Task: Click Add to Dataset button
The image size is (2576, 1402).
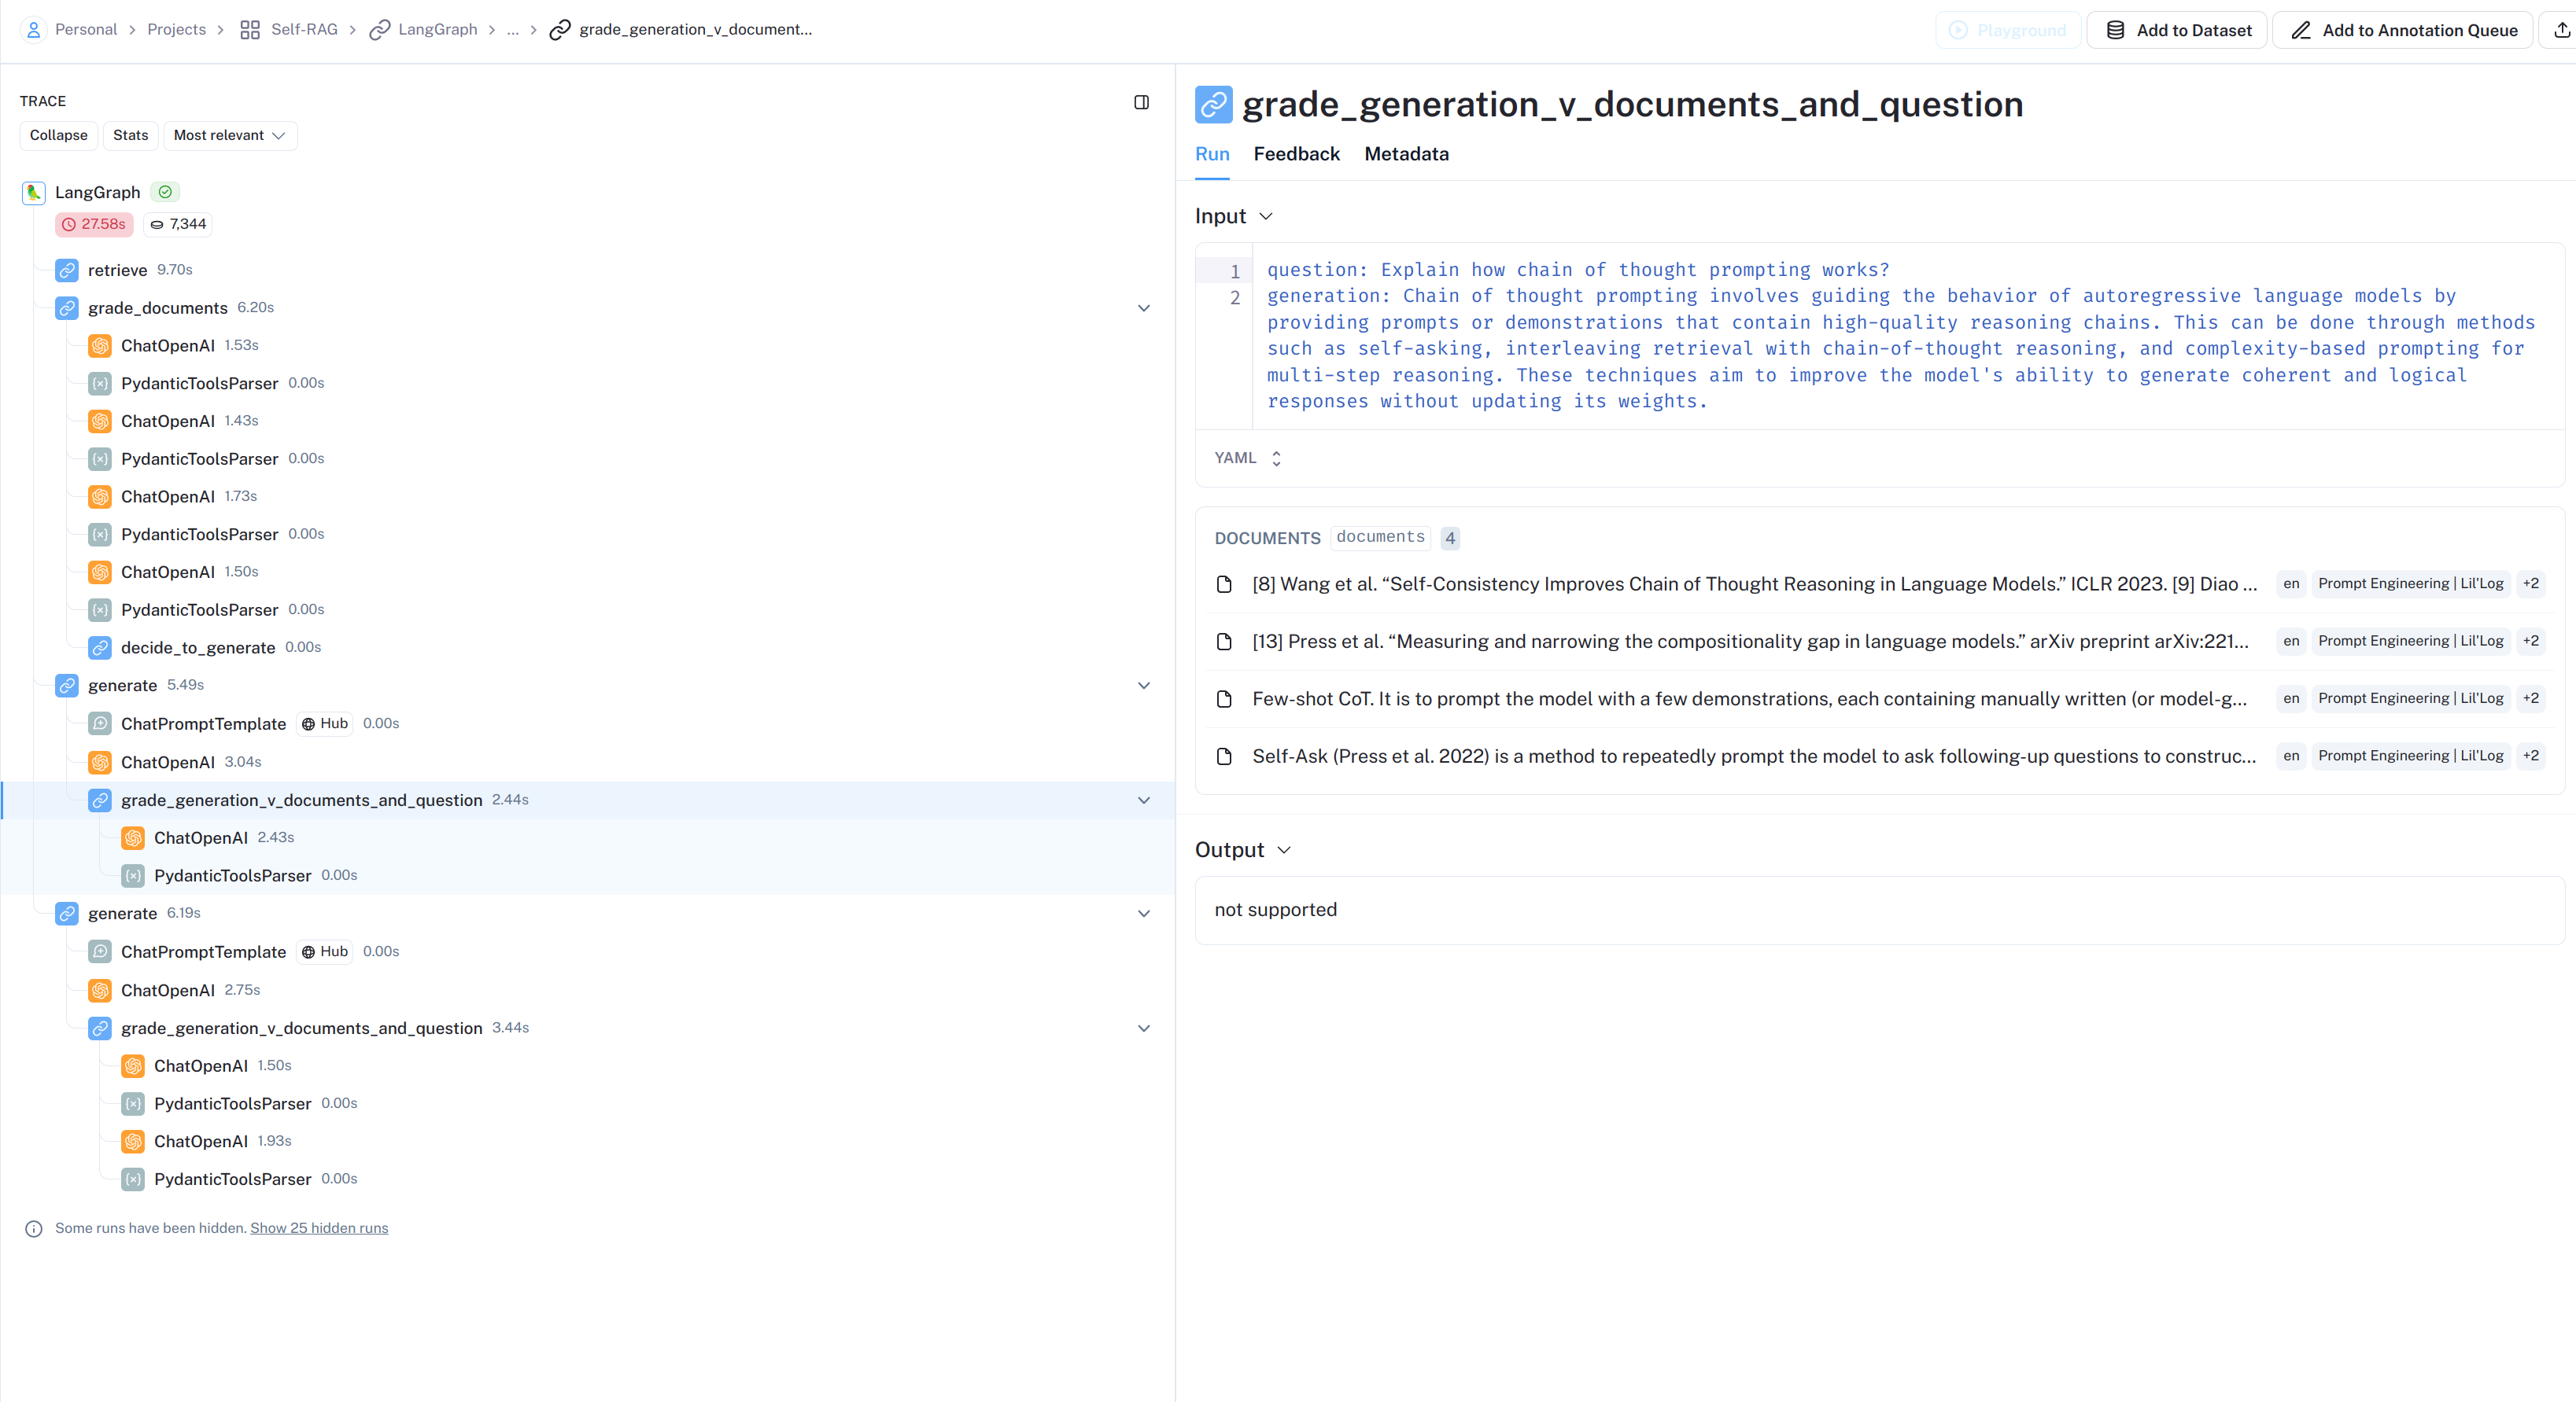Action: tap(2177, 30)
